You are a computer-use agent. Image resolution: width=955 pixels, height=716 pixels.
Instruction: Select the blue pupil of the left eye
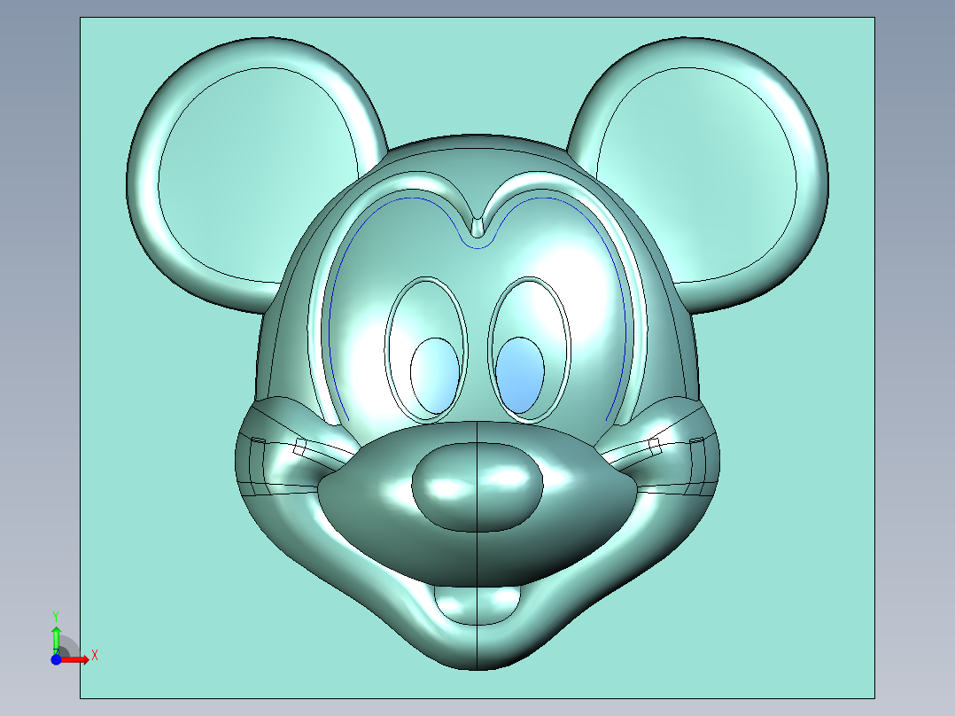(435, 376)
